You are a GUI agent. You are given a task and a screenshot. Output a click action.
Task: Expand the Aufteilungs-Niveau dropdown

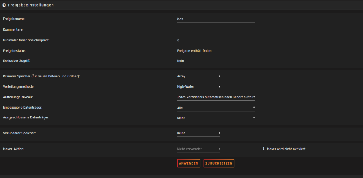[x=216, y=97]
